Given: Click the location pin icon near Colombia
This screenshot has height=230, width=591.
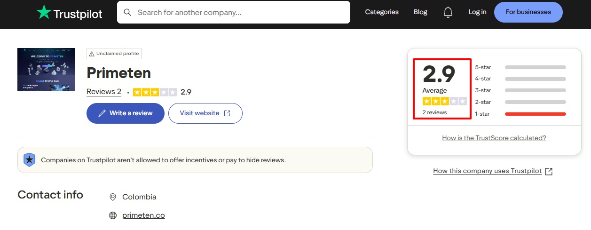Looking at the screenshot, I should [x=113, y=197].
